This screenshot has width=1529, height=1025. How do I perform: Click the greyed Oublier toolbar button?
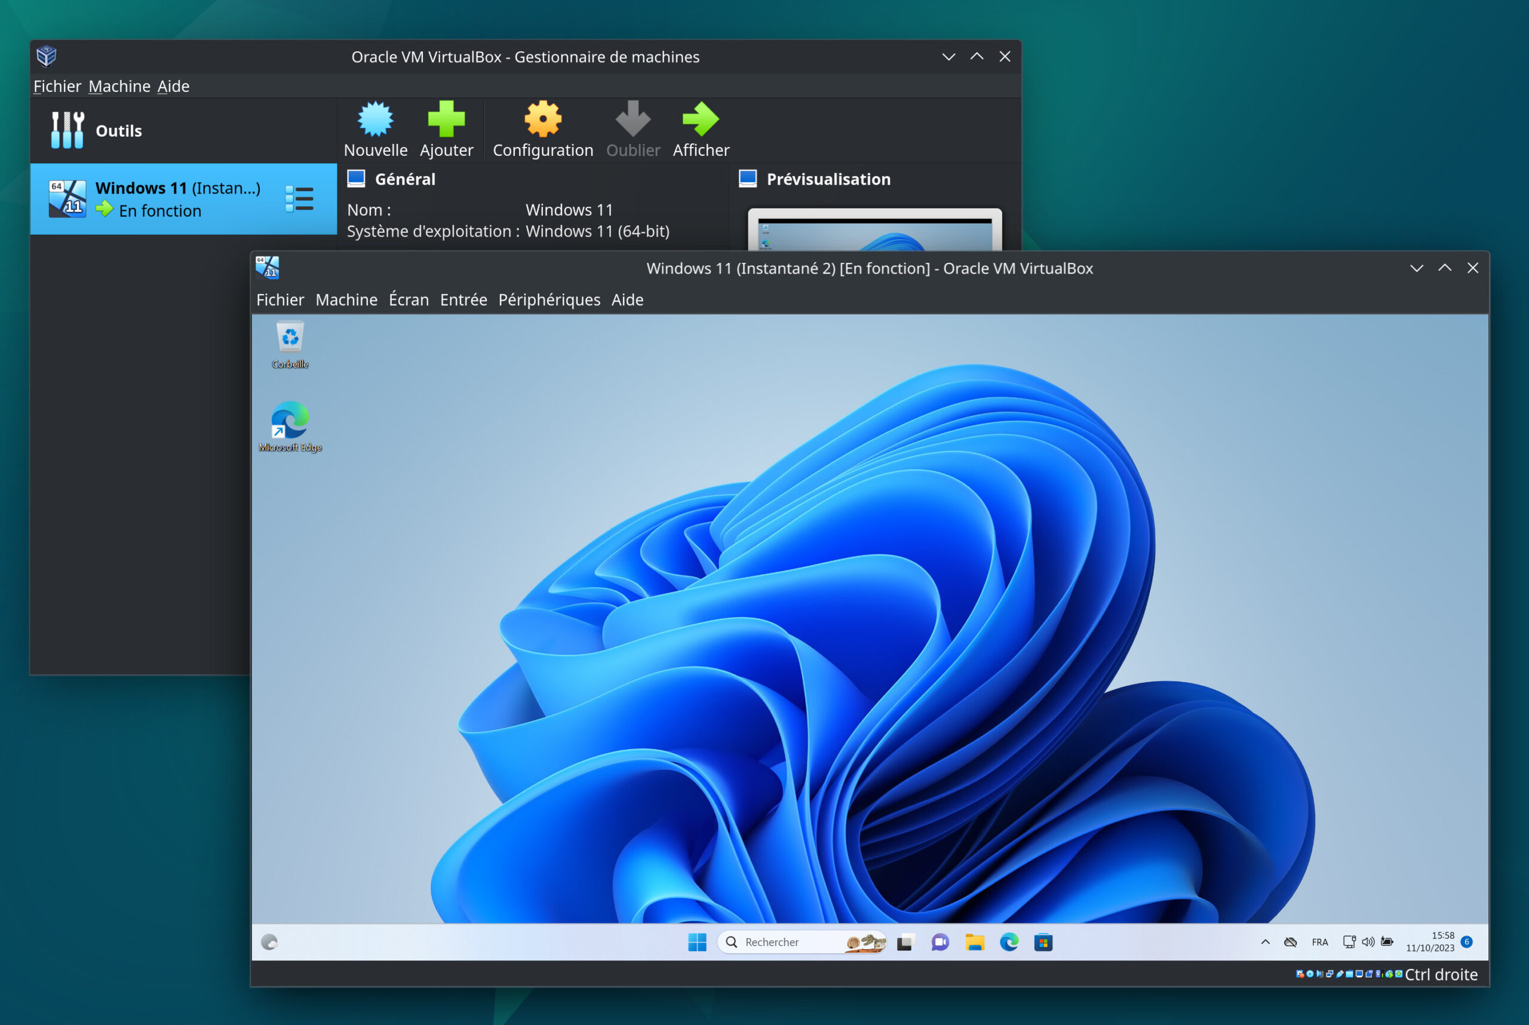pyautogui.click(x=633, y=130)
